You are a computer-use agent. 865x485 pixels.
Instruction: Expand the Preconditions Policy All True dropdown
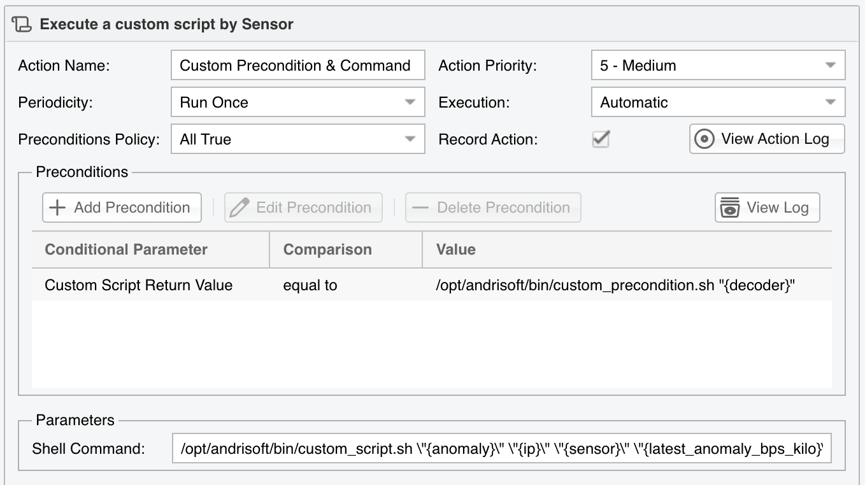click(298, 139)
